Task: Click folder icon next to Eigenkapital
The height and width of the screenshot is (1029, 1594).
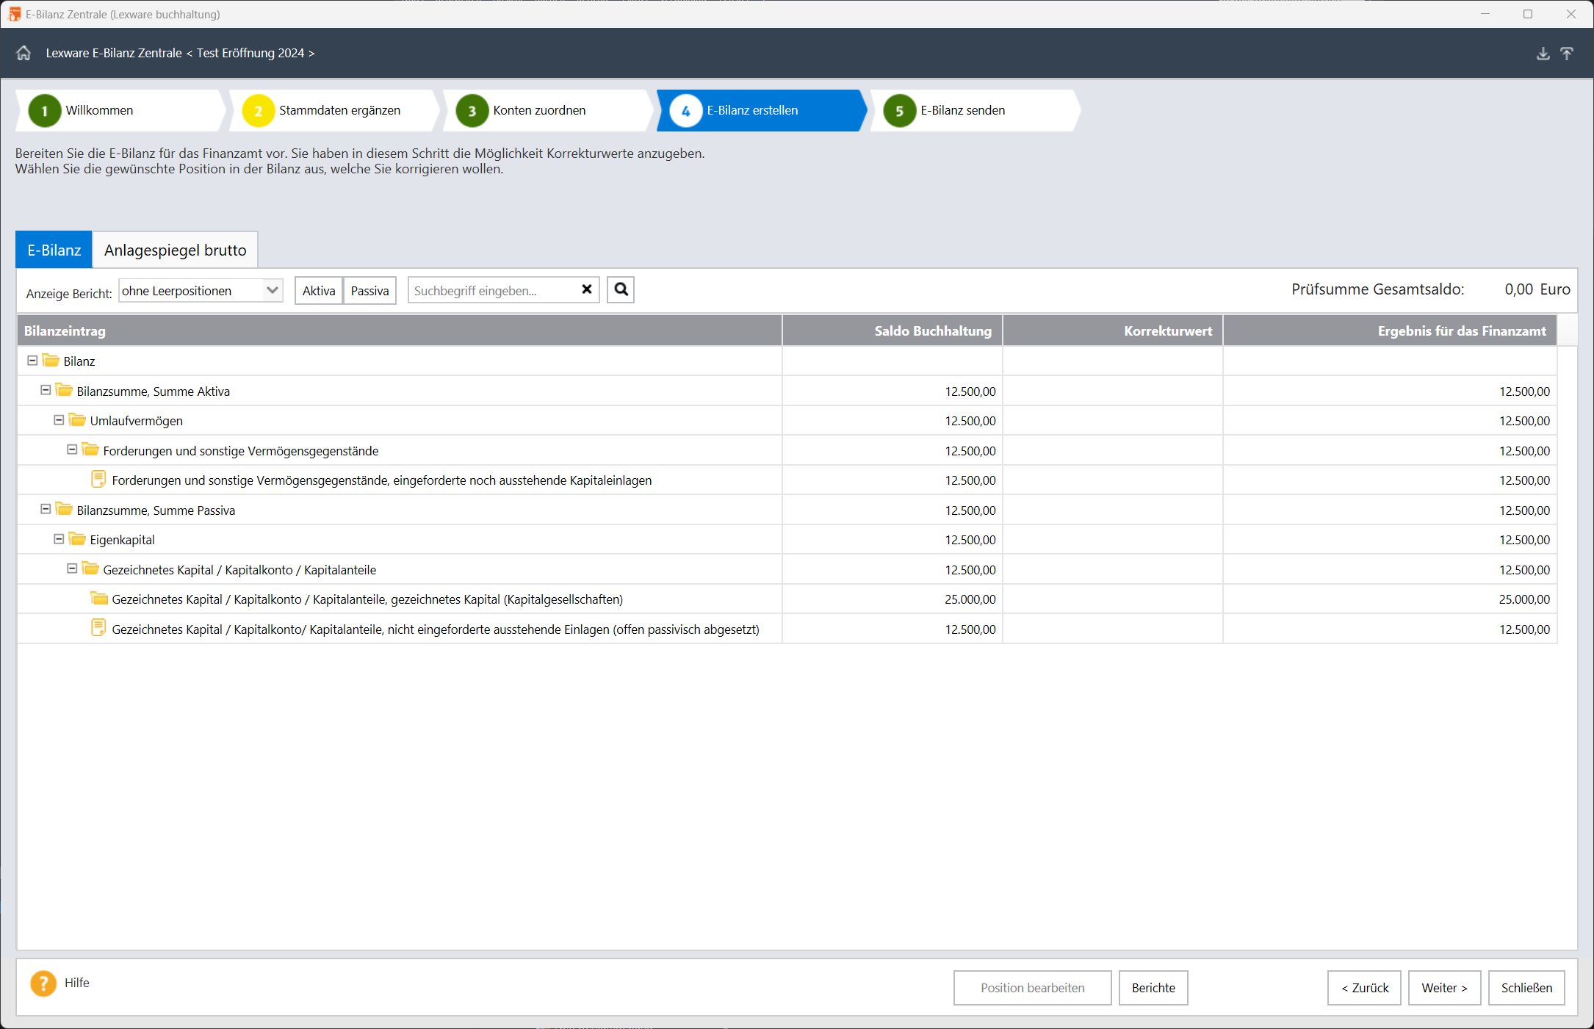Action: point(77,539)
